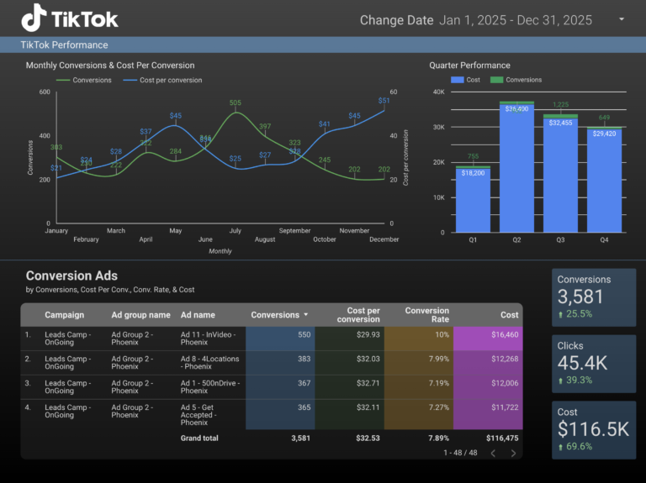Click green Conversions swatch in quarter legend
646x483 pixels.
[x=496, y=80]
